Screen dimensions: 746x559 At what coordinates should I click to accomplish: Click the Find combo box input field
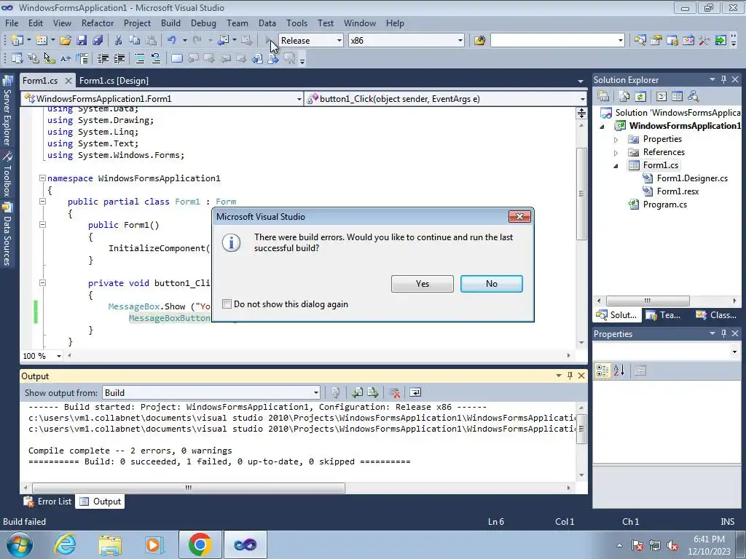point(554,41)
